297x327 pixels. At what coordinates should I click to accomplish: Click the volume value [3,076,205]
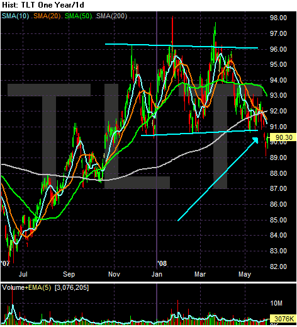[x=72, y=287]
